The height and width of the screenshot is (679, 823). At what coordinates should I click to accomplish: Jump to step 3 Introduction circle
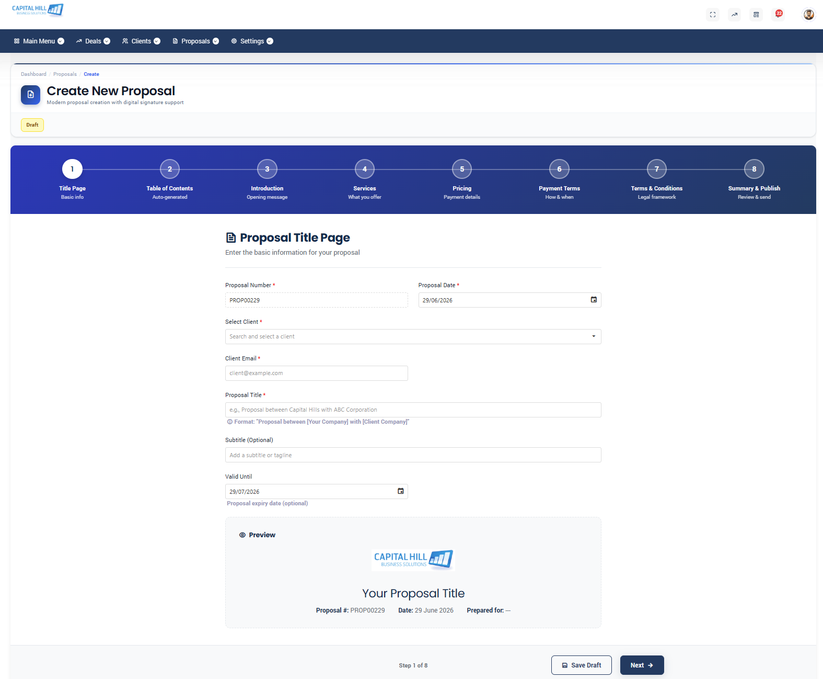(x=267, y=169)
